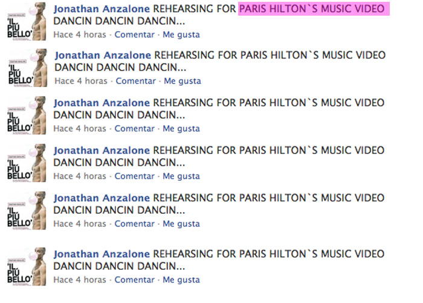The width and height of the screenshot is (423, 303).
Task: Click Comentar on the fifth post
Action: [135, 223]
